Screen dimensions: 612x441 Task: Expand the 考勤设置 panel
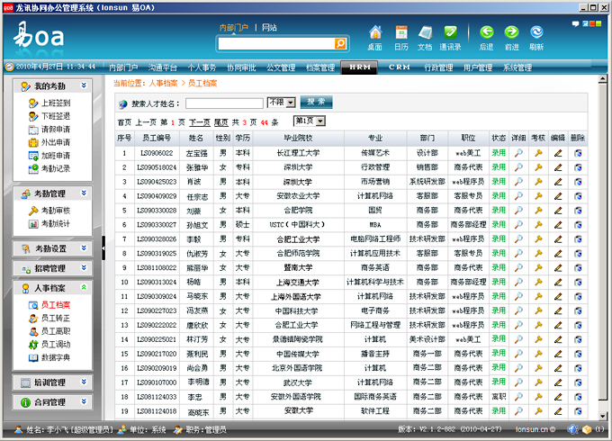click(84, 248)
